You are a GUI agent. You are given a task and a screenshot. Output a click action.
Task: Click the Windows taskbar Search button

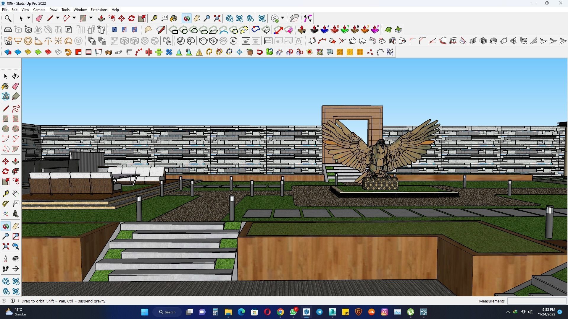pos(167,312)
